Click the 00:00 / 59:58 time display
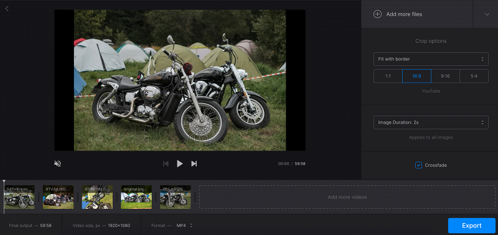Viewport: 498px width, 235px height. (x=291, y=164)
